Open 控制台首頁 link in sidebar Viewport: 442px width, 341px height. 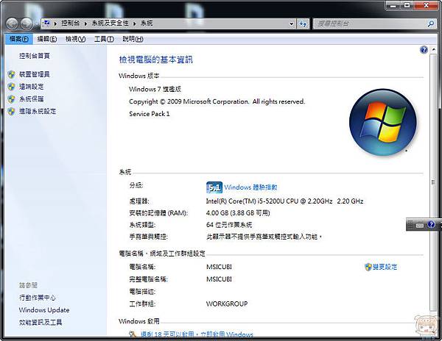point(35,56)
